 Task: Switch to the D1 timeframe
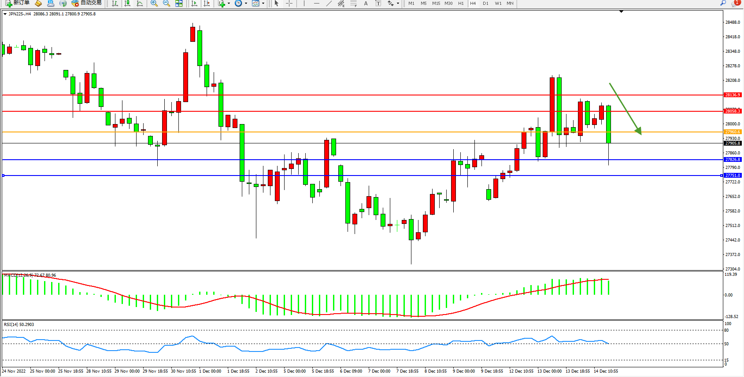[485, 4]
